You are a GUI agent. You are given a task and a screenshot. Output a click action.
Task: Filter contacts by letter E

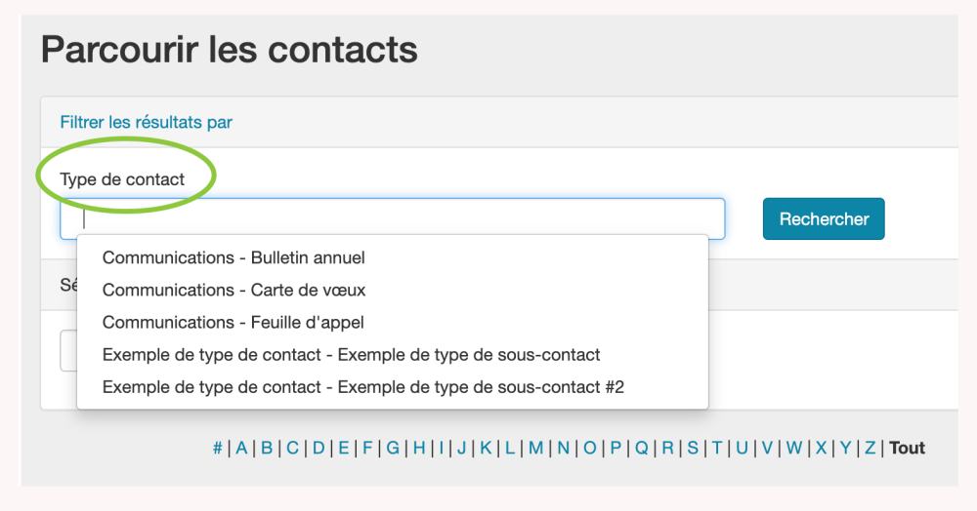(x=344, y=449)
